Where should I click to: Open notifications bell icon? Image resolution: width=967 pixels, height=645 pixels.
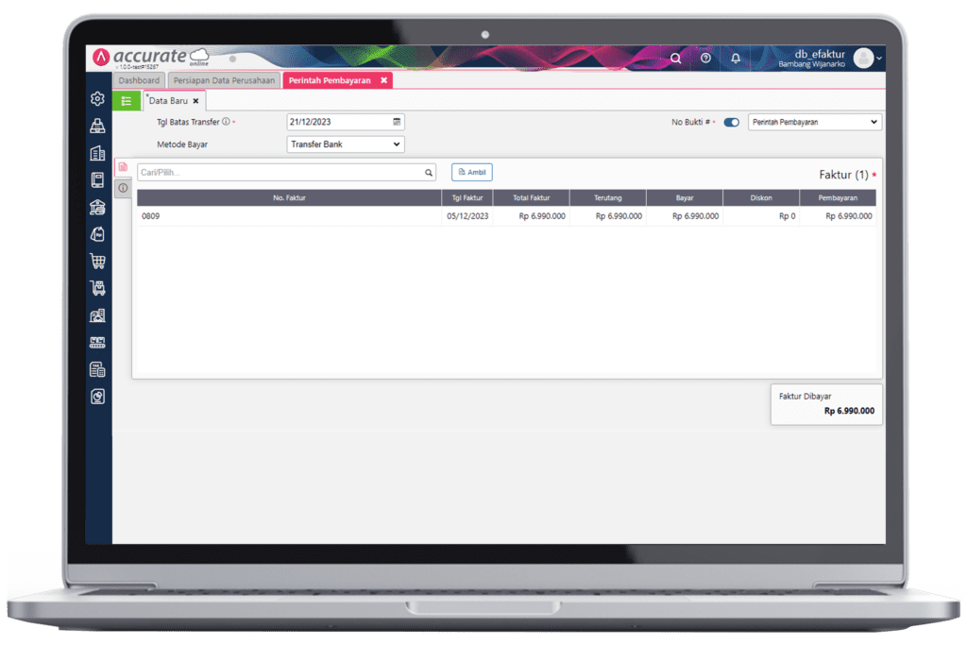click(736, 58)
